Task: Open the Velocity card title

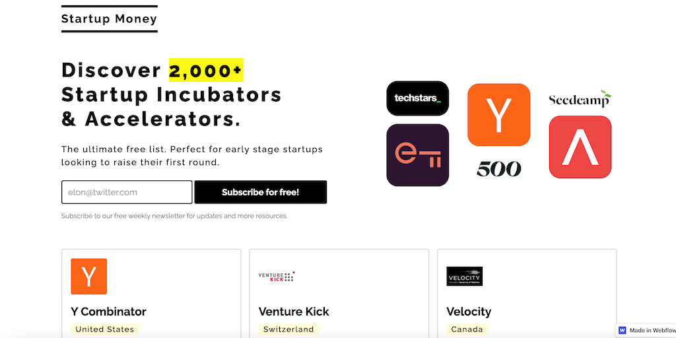Action: (469, 312)
